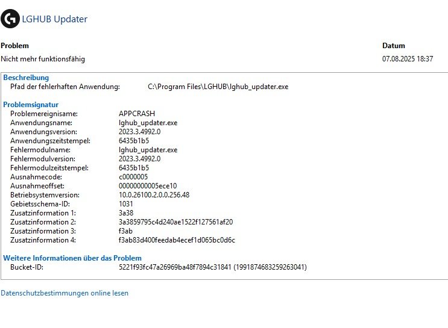Select 2023.3.4992.0 value beside Anwendungsversion

pos(140,132)
